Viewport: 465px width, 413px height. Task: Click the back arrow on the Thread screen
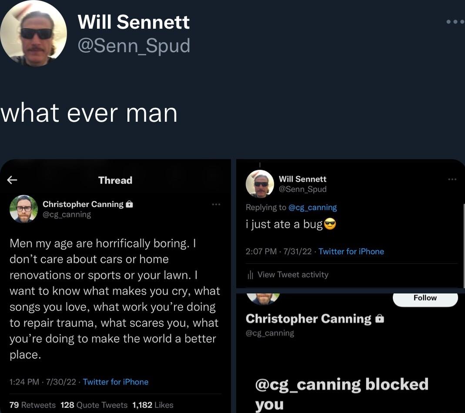click(x=12, y=180)
